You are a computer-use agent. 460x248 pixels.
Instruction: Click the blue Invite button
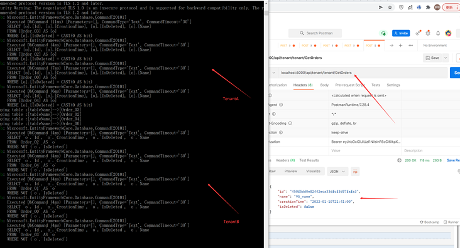401,33
